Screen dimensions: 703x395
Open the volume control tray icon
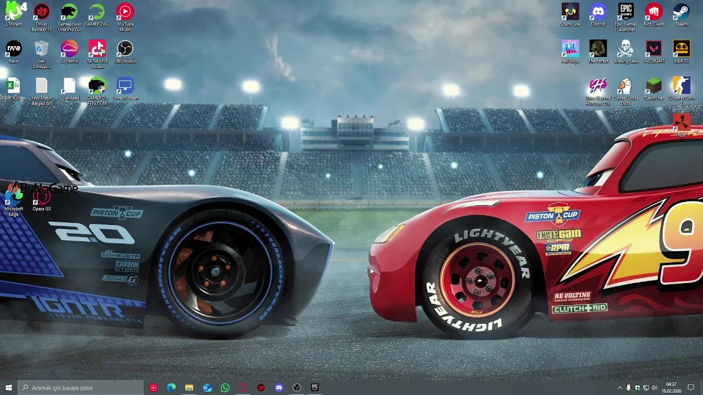coord(655,388)
